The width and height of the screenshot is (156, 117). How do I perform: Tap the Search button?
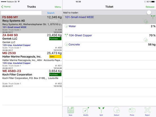51,13
